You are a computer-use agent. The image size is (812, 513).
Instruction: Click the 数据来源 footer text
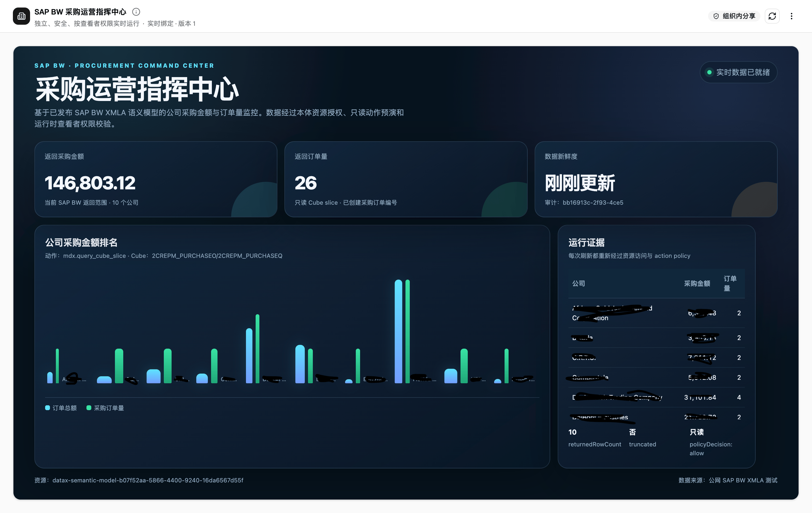[728, 480]
